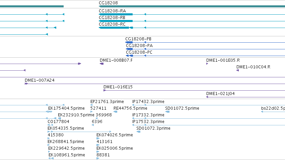Select the EK025006.5prime EST label
The height and width of the screenshot is (160, 285).
click(115, 148)
